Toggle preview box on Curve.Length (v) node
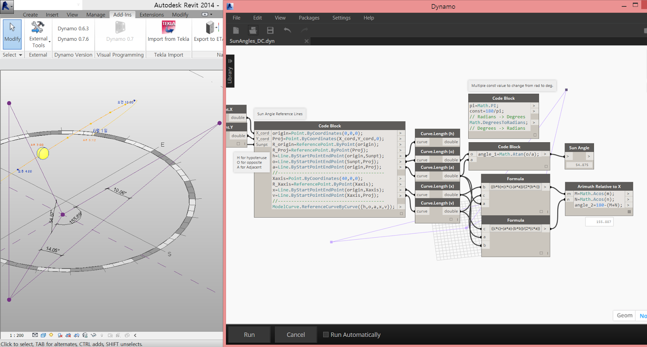647x347 pixels. (451, 219)
